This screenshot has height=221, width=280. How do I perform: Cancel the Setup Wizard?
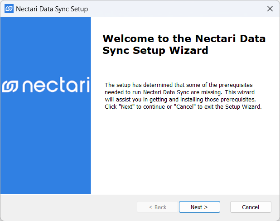[251, 207]
